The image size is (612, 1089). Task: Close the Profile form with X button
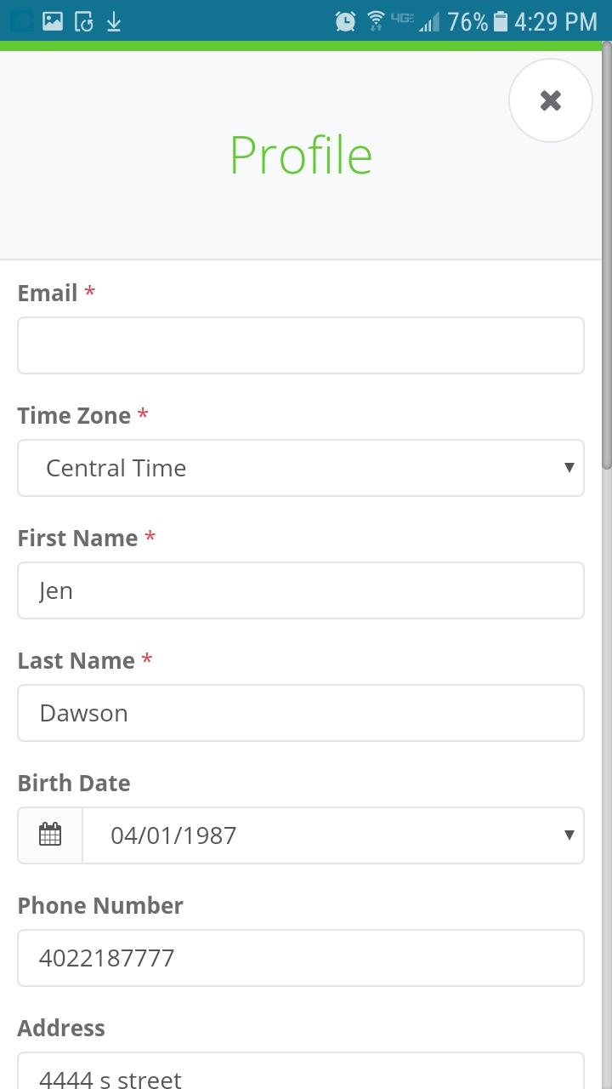click(550, 100)
